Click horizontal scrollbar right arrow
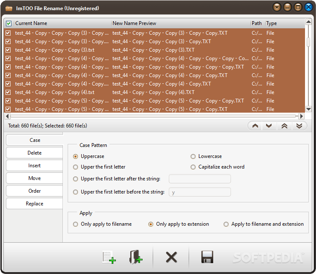Screen dimensions: 316x274 (301, 116)
